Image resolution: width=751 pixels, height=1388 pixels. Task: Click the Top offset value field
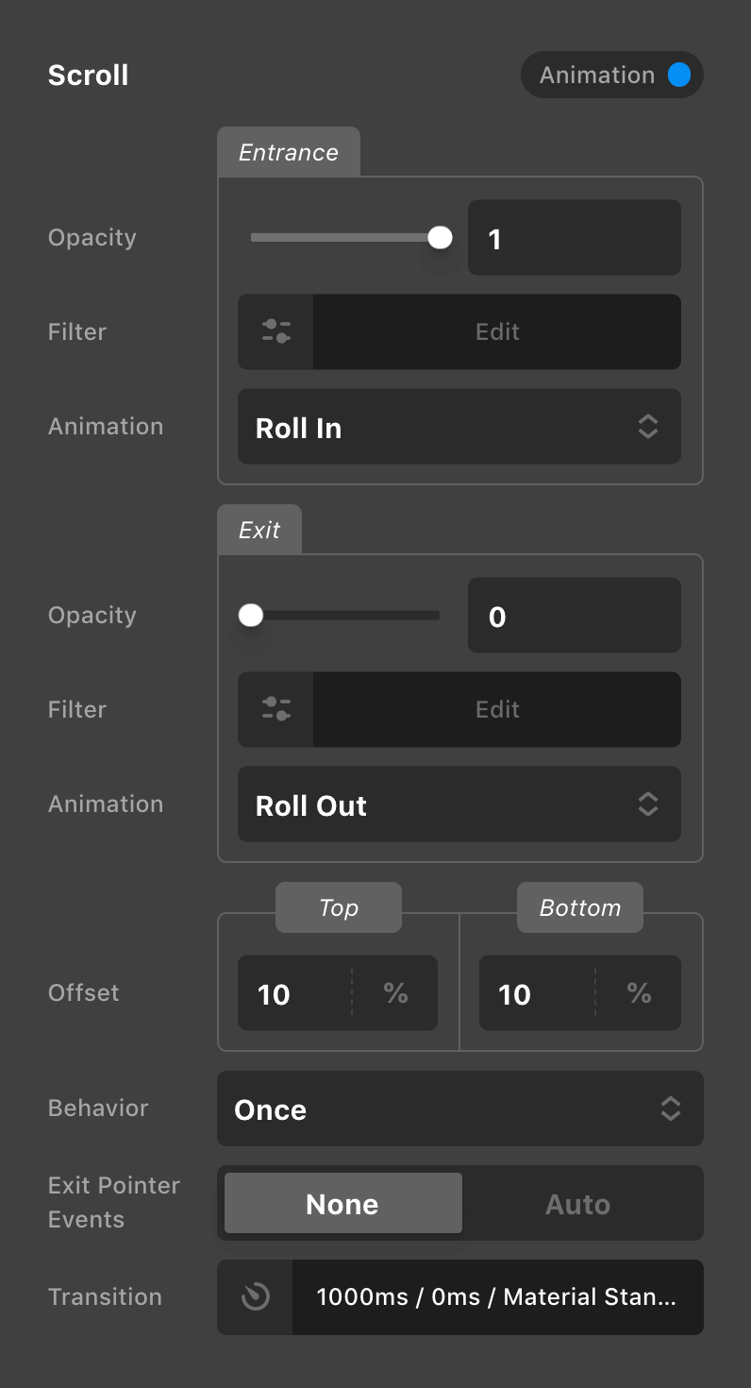(292, 993)
